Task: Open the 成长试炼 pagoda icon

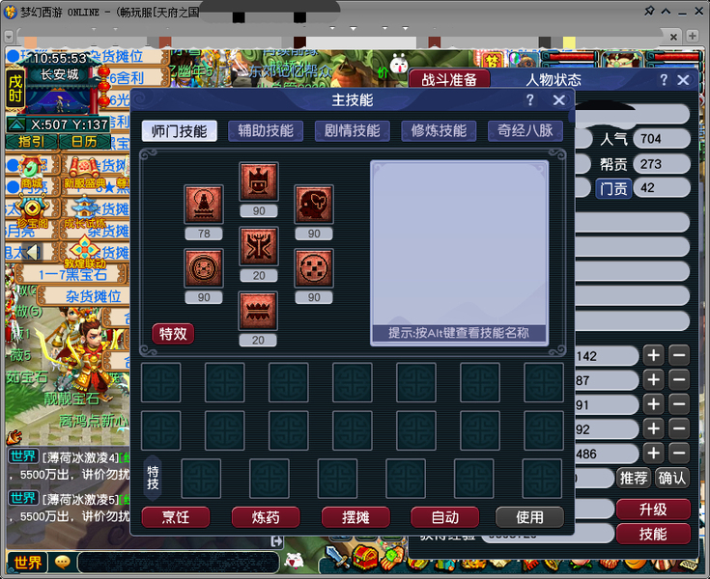Action: [85, 212]
